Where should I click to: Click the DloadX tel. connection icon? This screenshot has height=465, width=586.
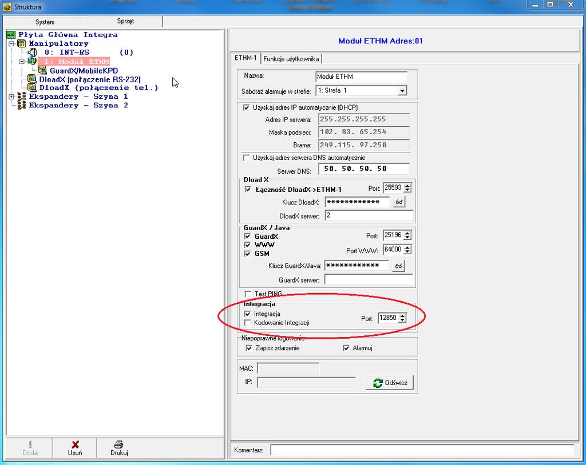click(x=32, y=88)
